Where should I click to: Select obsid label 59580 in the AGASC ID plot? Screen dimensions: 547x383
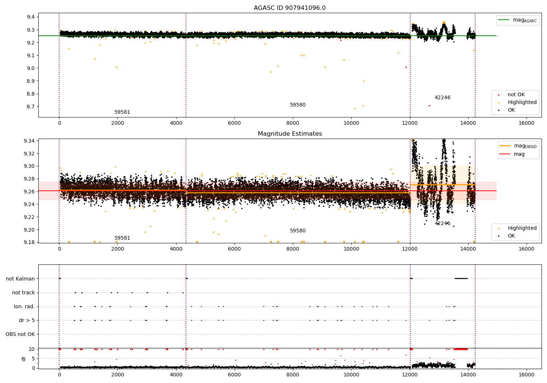298,105
